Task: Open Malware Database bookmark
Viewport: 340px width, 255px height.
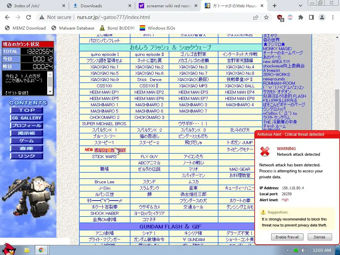Action: click(73, 28)
